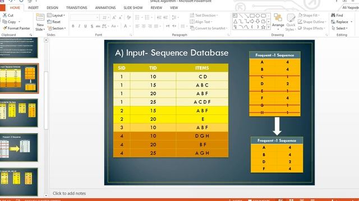Screen dimensions: 359x201
Task: Open the Align Text menu
Action: (201, 22)
